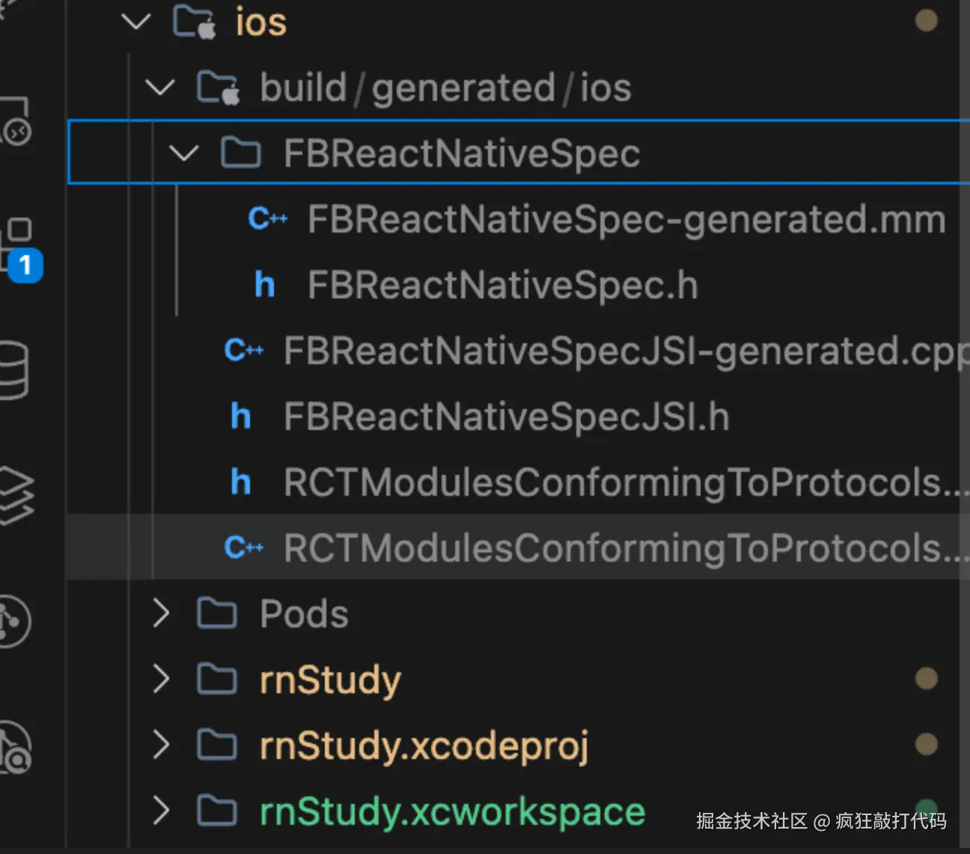Open Extensions view with badge 1

pos(19,247)
